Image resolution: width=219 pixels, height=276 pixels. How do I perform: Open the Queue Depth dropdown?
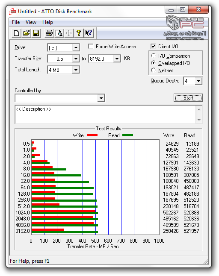tap(198, 81)
